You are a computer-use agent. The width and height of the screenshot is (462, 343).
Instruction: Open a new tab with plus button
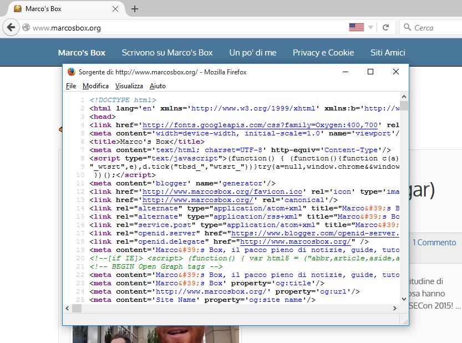point(135,9)
